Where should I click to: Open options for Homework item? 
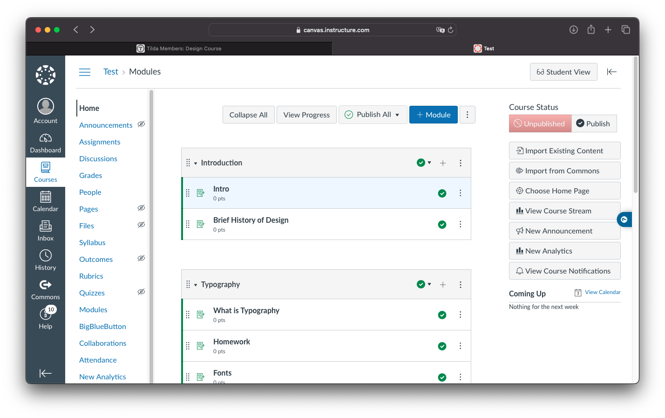[461, 346]
